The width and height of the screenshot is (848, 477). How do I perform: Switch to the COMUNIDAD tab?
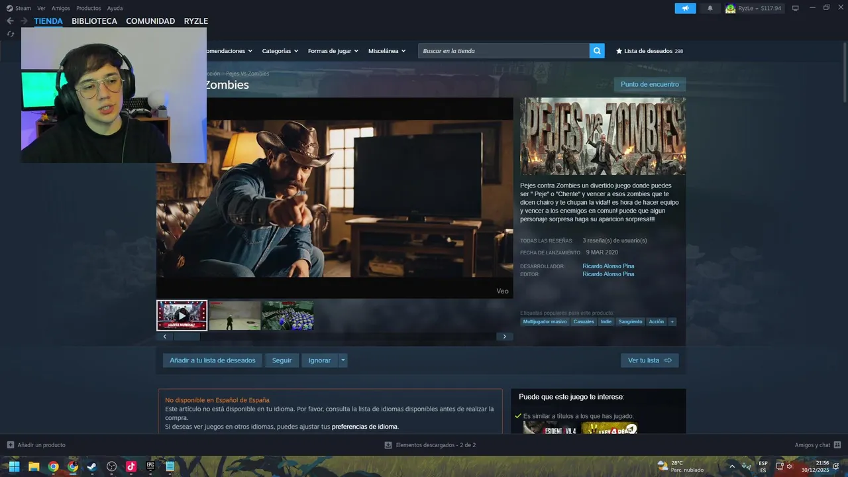(x=150, y=21)
